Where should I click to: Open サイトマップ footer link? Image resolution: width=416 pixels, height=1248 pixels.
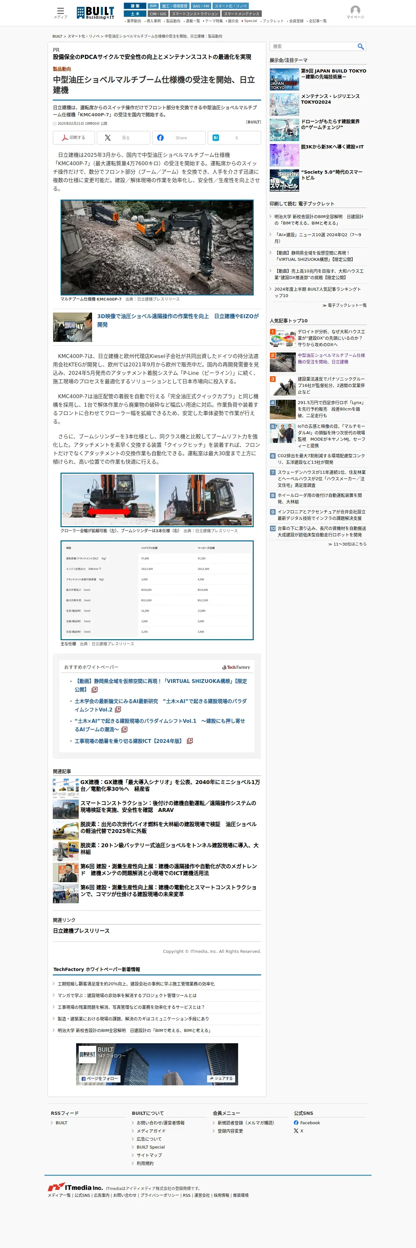tap(149, 1155)
